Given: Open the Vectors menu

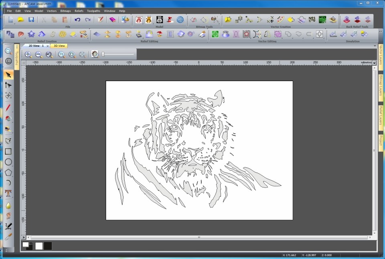Looking at the screenshot, I should 52,11.
